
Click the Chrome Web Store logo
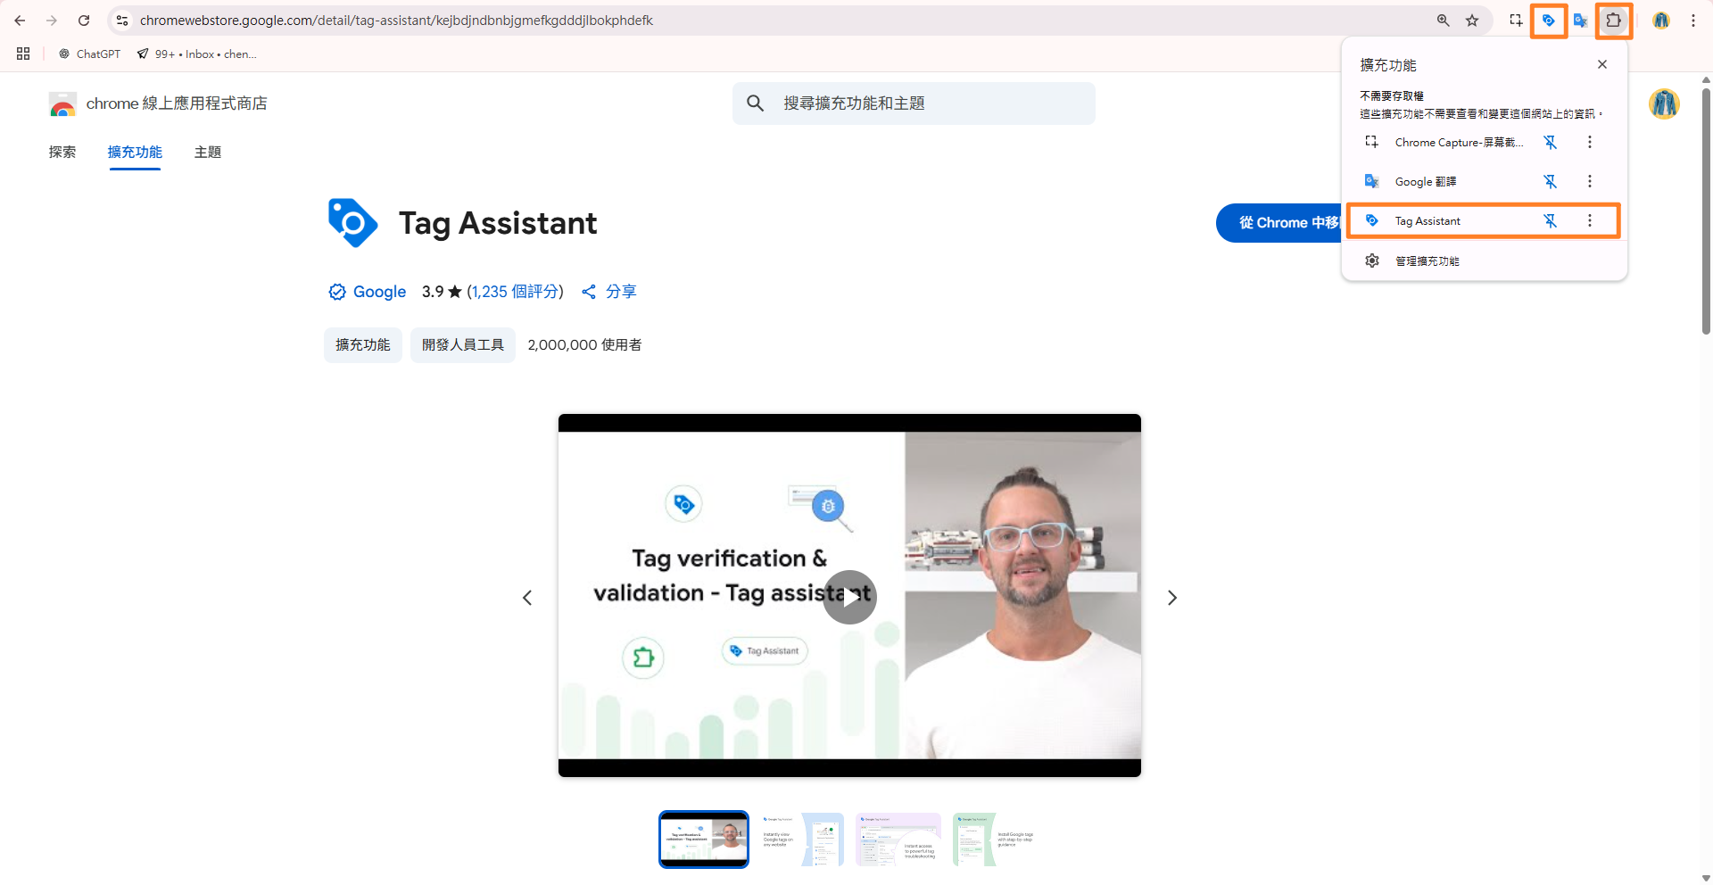(x=62, y=103)
